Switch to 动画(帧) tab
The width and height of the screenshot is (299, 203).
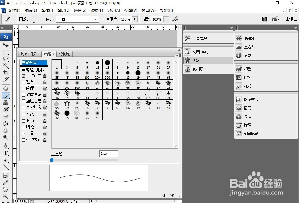pyautogui.click(x=30, y=54)
